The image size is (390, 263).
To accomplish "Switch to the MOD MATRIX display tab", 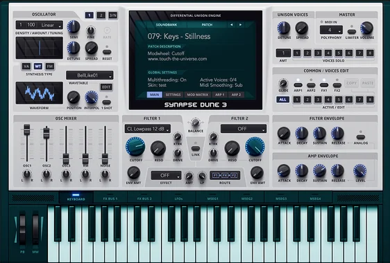I will (x=198, y=95).
